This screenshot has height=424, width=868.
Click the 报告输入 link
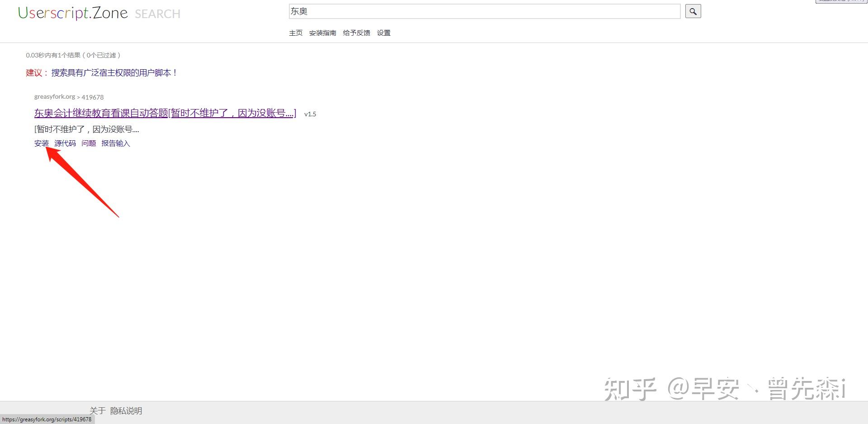tap(116, 143)
